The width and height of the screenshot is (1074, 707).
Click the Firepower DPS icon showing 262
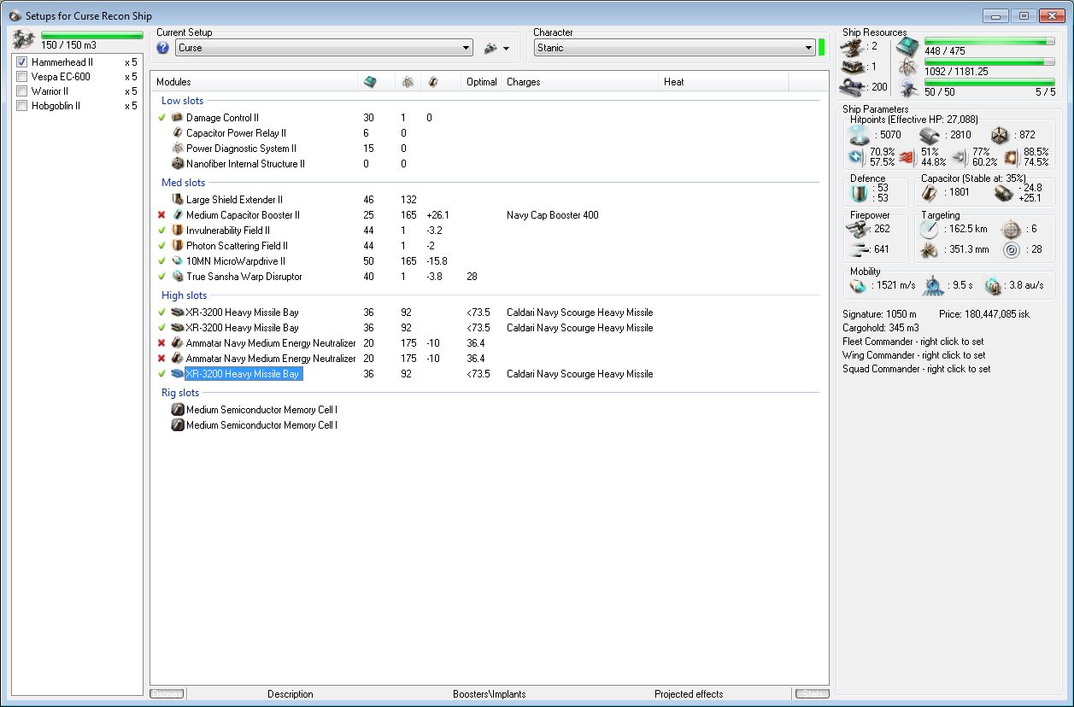tap(857, 229)
